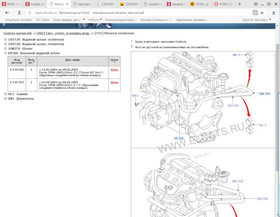This screenshot has height=217, width=280.
Task: Toggle reader mode icon in the address bar
Action: pyautogui.click(x=255, y=13)
